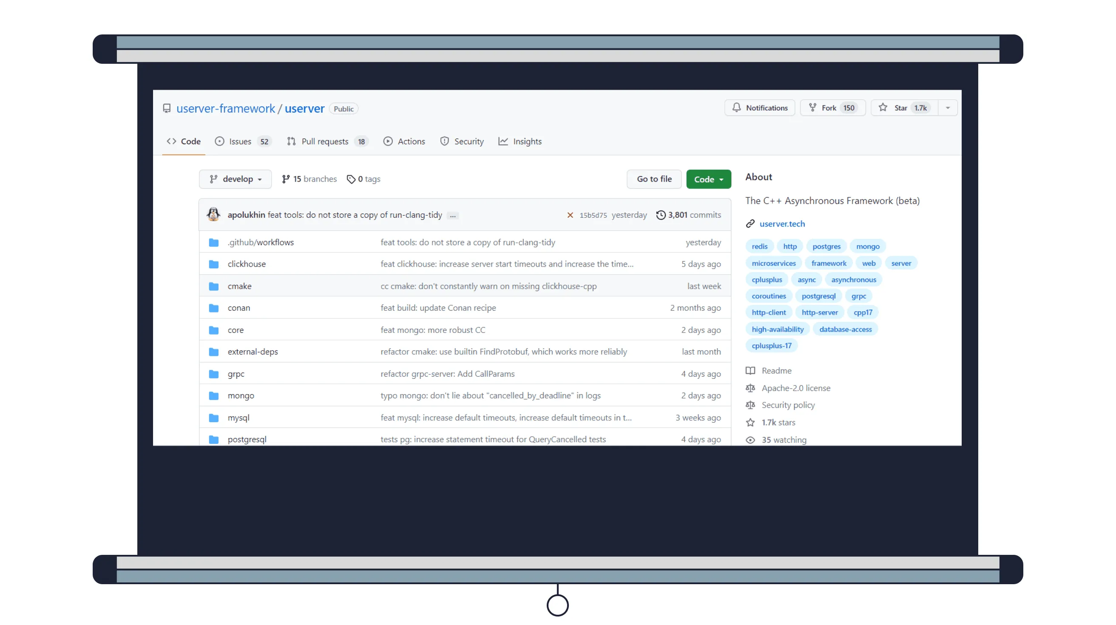Open the 0 tags link
The width and height of the screenshot is (1116, 625).
363,179
